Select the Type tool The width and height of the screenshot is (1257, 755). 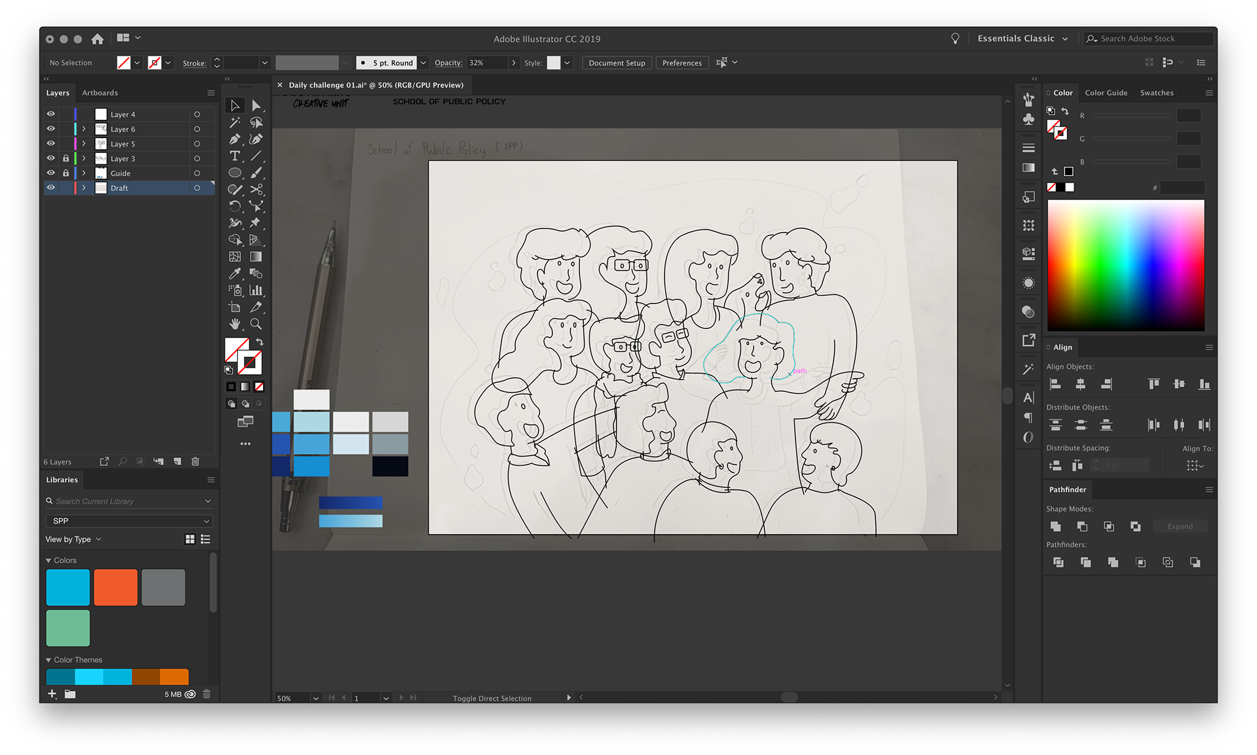[234, 156]
